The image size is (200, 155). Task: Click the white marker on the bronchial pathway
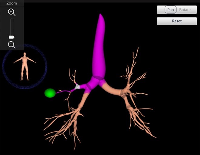point(77,87)
